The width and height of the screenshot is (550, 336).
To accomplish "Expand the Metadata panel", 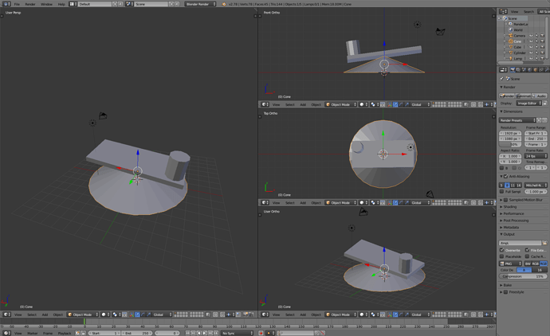I will point(509,227).
